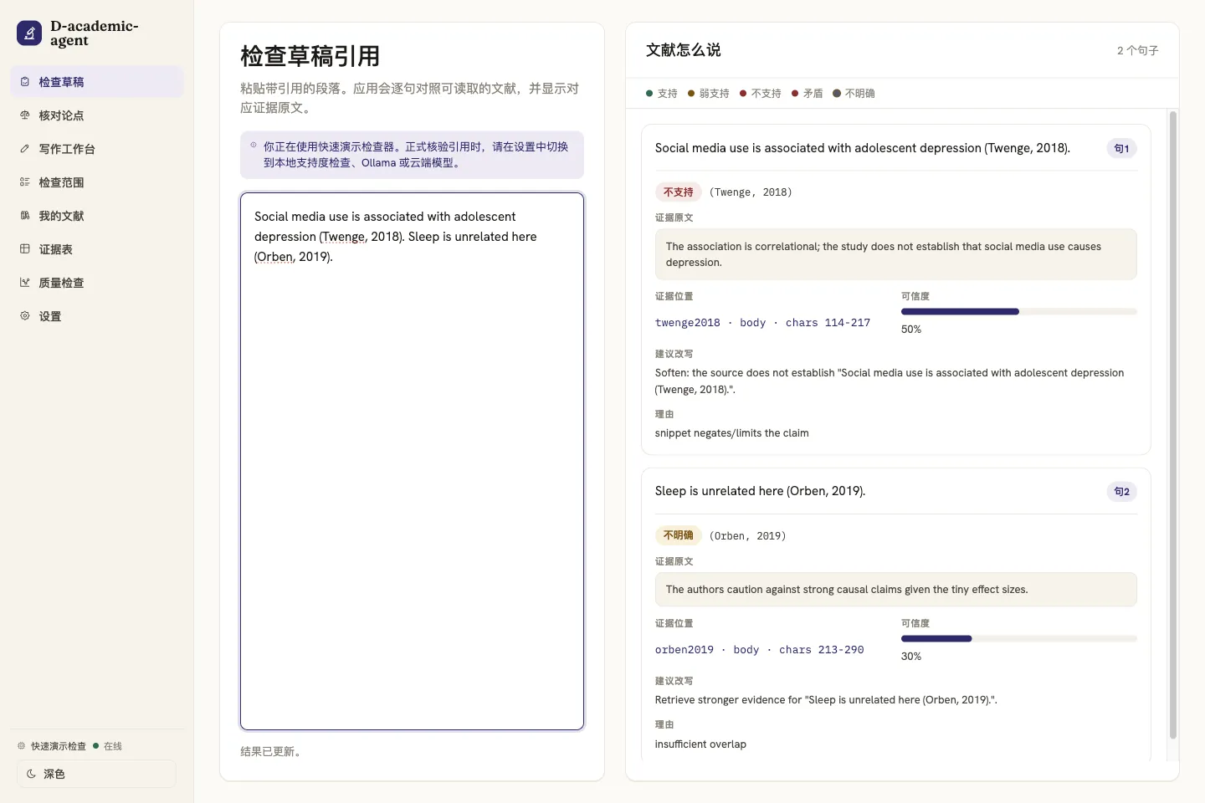Viewport: 1205px width, 803px height.
Task: Open 设置 from sidebar
Action: 97,316
